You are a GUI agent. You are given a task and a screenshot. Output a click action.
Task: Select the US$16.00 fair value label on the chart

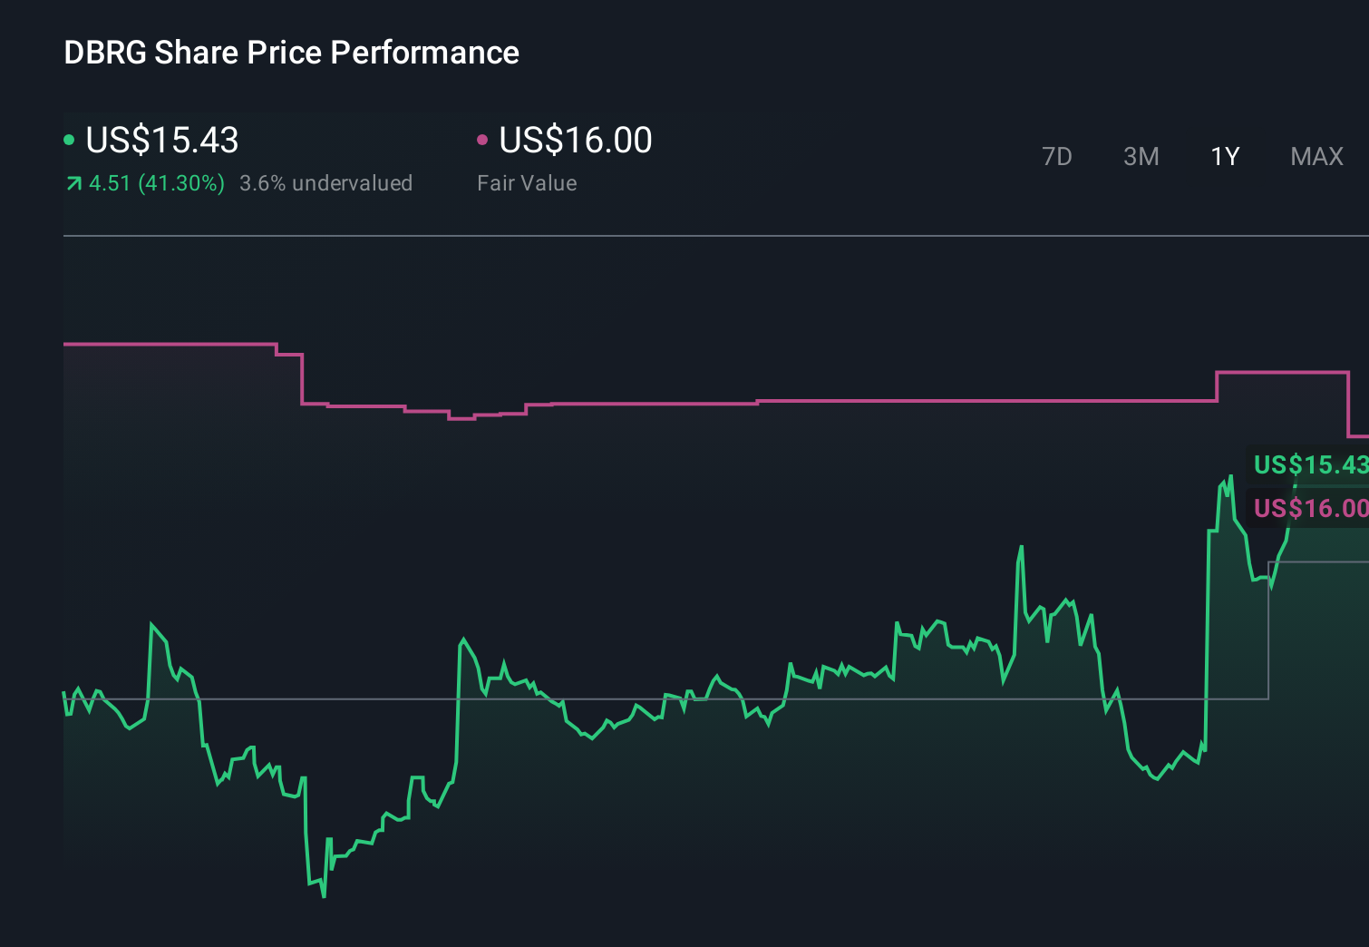click(x=1307, y=508)
